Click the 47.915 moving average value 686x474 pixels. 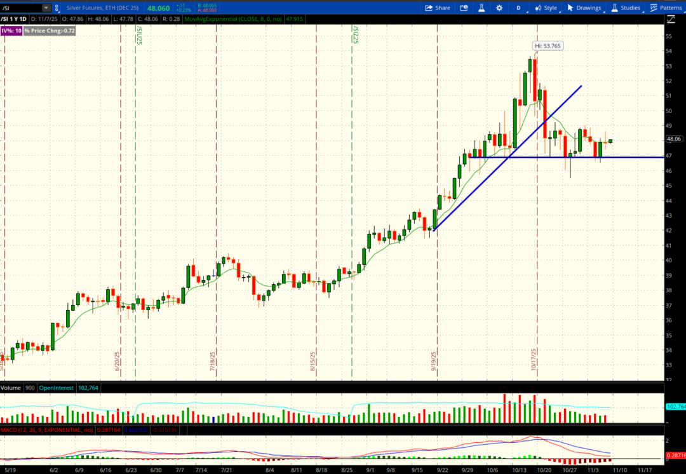[x=295, y=19]
